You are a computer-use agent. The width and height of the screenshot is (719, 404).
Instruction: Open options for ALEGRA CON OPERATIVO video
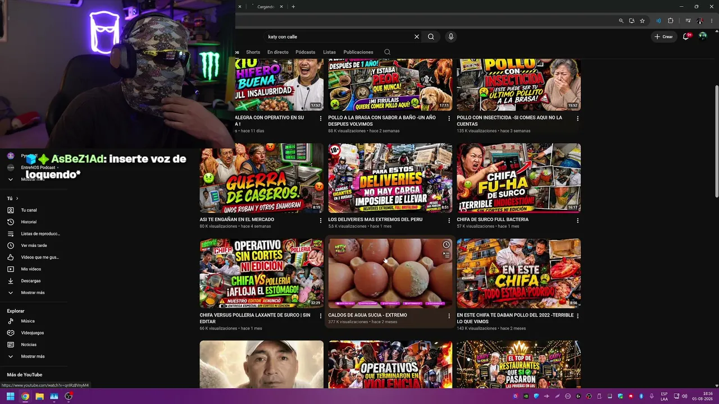click(321, 118)
